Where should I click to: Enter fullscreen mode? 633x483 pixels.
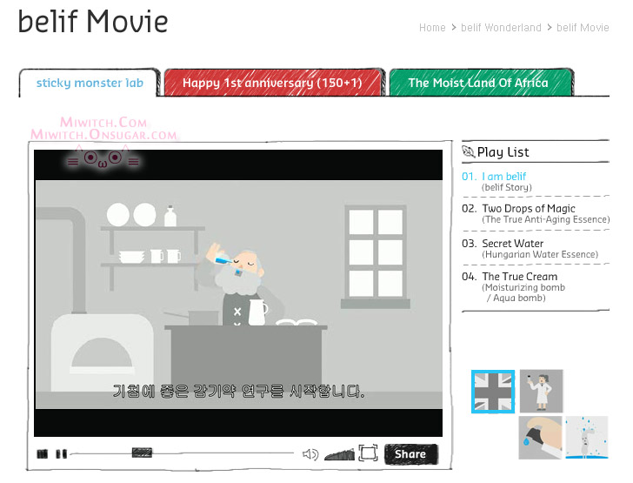click(368, 453)
